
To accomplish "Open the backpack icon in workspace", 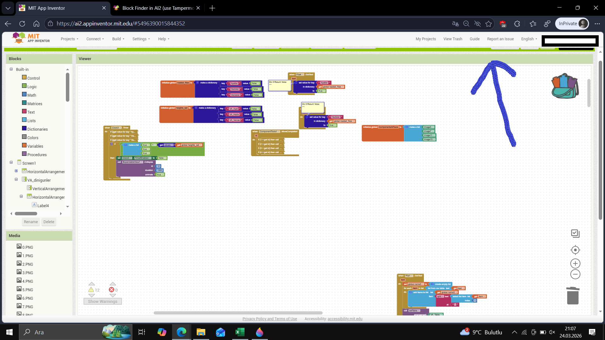I will point(565,86).
